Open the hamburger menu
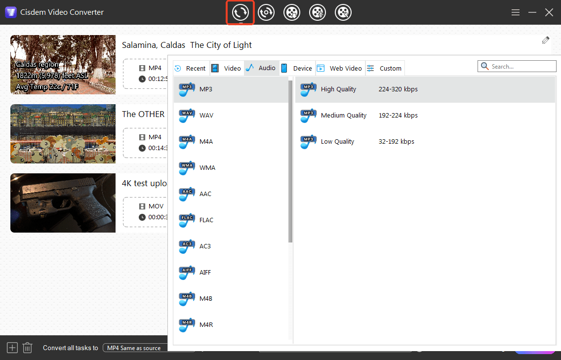 coord(516,12)
